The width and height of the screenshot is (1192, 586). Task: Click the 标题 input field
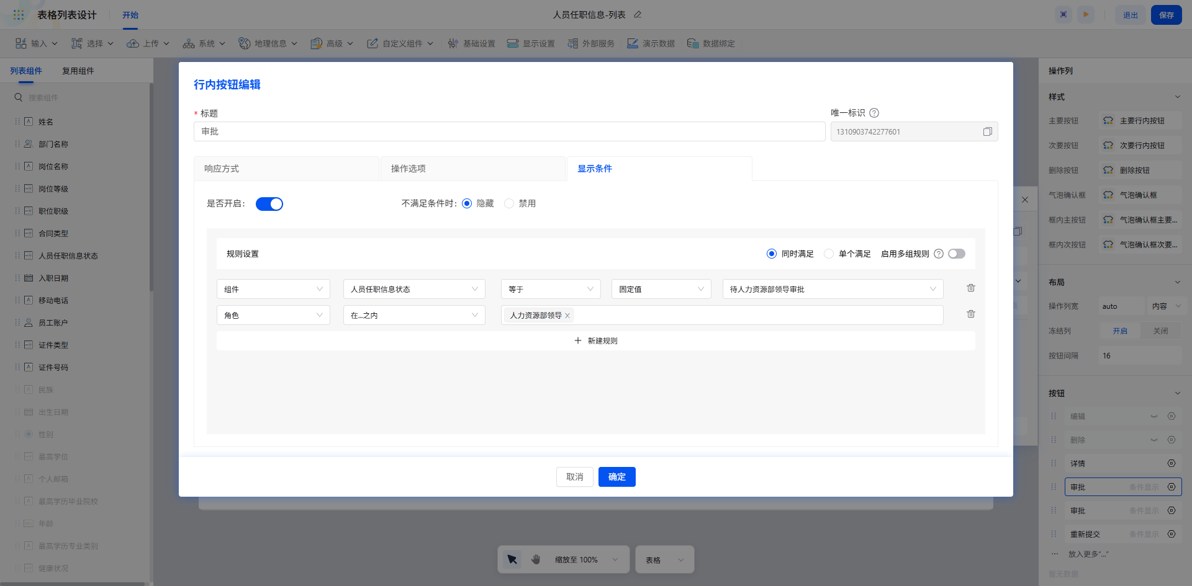[509, 131]
